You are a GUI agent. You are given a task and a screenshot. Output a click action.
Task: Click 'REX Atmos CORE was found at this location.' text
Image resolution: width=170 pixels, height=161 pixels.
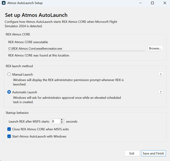coord(39,55)
